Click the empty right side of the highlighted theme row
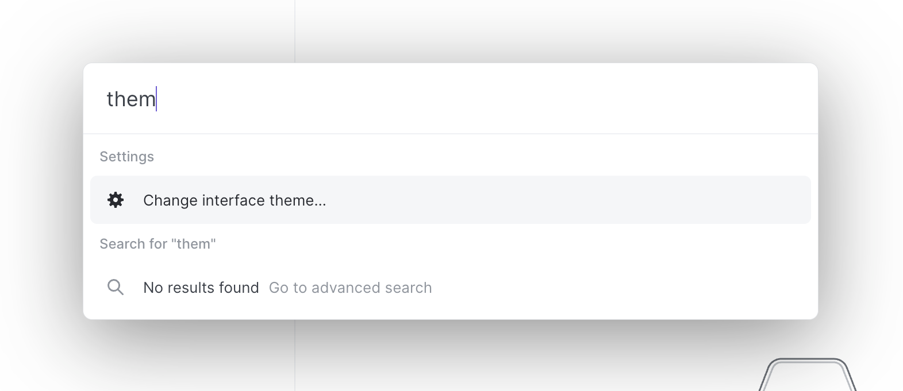The width and height of the screenshot is (903, 391). point(632,200)
